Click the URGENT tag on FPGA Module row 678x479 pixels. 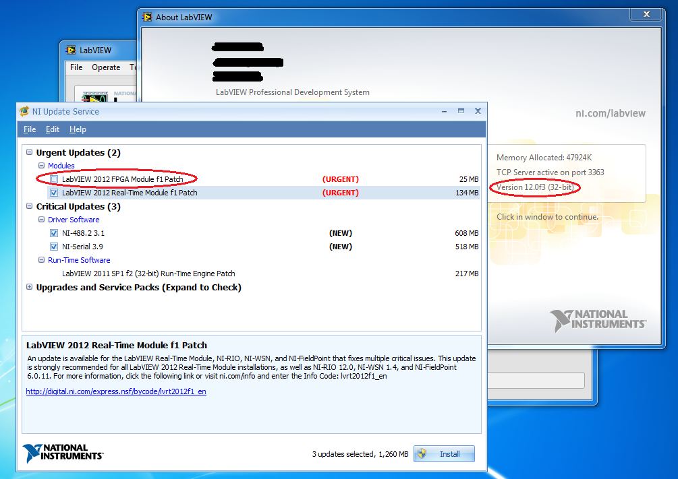coord(340,179)
